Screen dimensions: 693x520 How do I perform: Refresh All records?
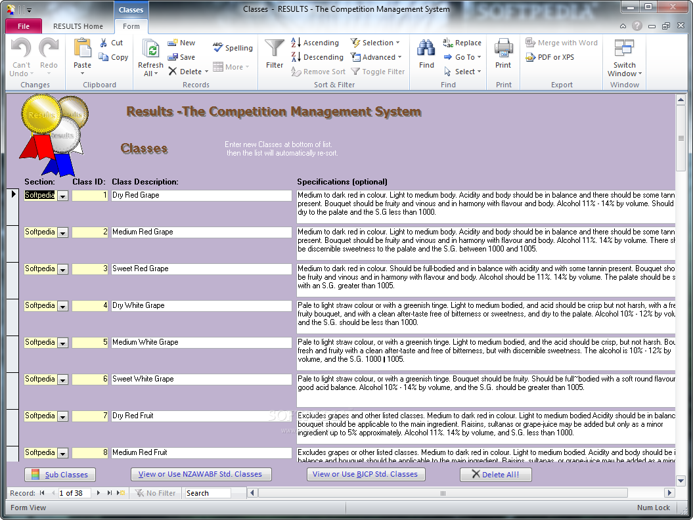[150, 57]
